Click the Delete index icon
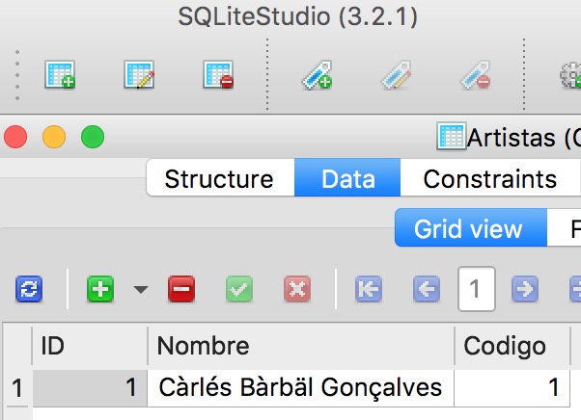 475,76
